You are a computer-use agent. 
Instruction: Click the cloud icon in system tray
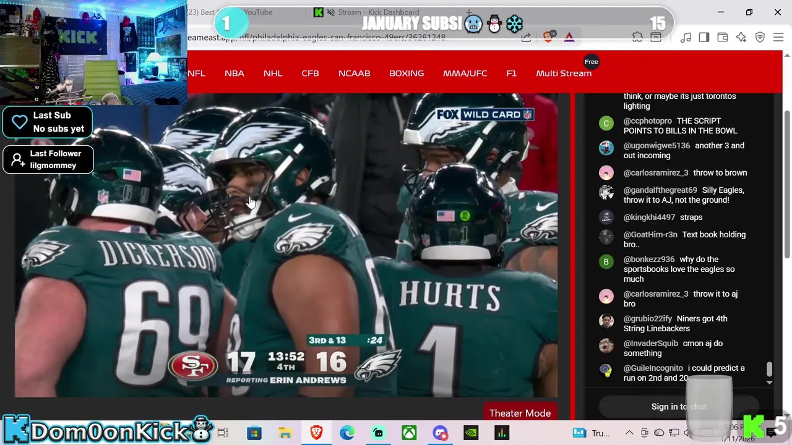[659, 433]
